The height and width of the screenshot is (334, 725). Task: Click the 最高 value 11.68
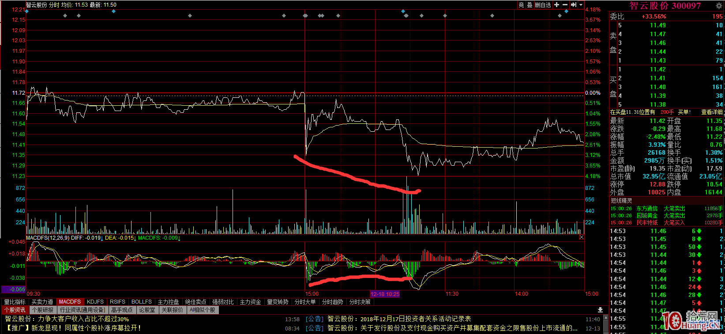click(714, 129)
